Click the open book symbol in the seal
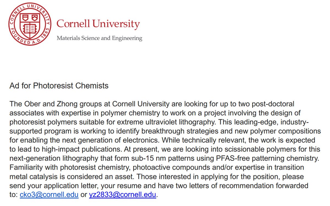 click(29, 28)
